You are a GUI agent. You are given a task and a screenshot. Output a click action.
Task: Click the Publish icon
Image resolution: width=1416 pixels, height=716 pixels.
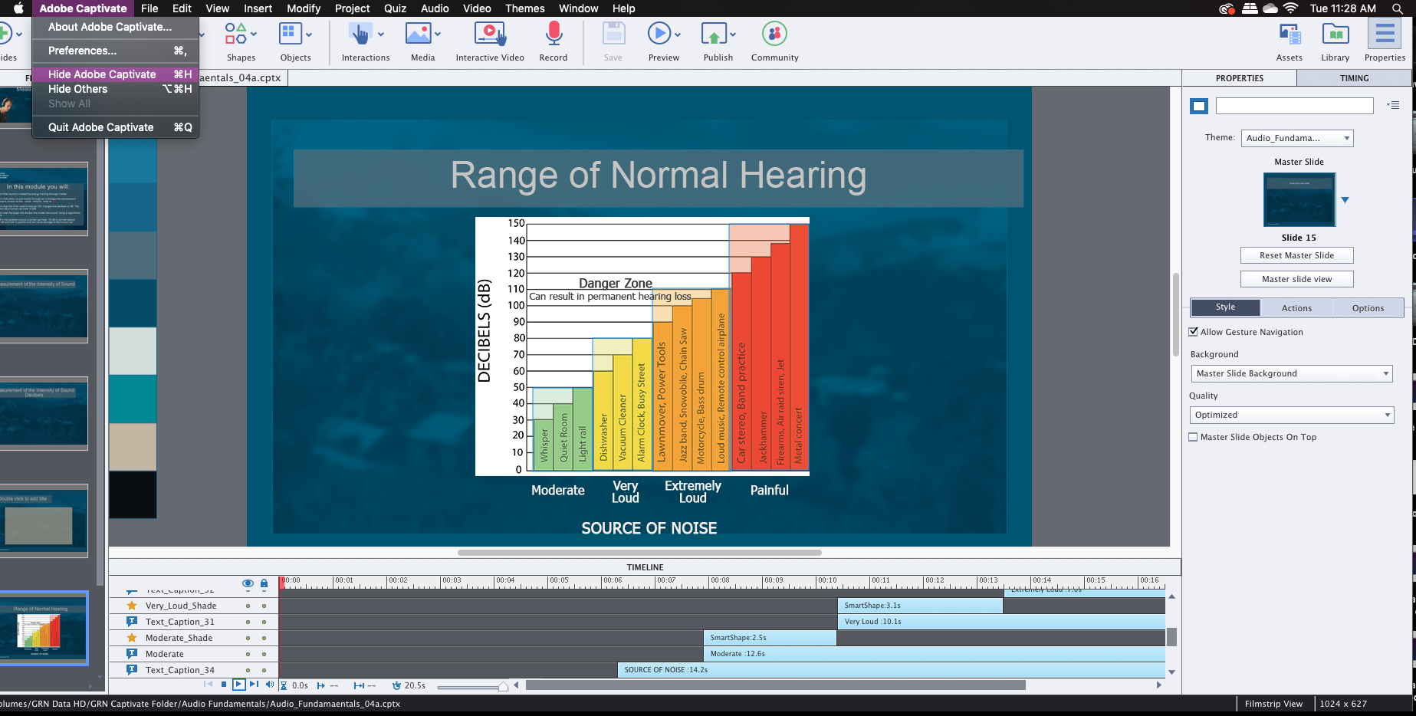click(714, 34)
